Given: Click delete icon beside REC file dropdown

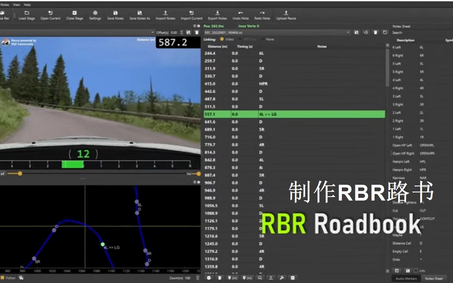Looking at the screenshot, I should [375, 32].
